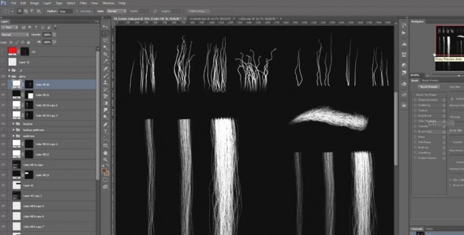
Task: Click the Refine Edge button
Action: (199, 11)
